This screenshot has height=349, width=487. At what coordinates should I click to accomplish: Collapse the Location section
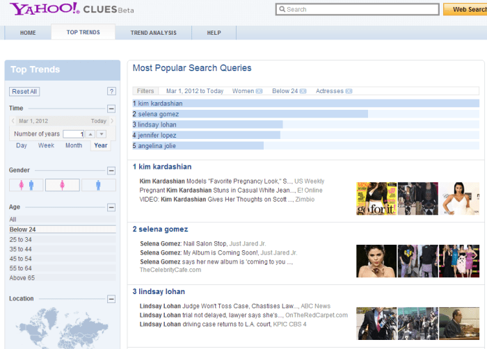pyautogui.click(x=111, y=299)
